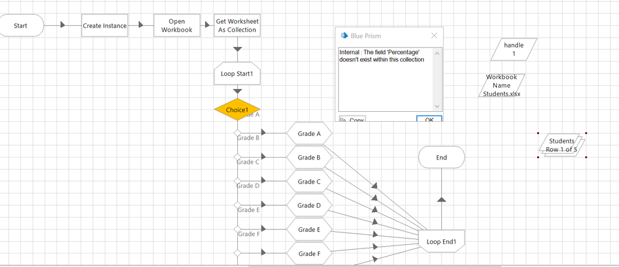Click the error dialog scrollbar down arrow

[437, 106]
